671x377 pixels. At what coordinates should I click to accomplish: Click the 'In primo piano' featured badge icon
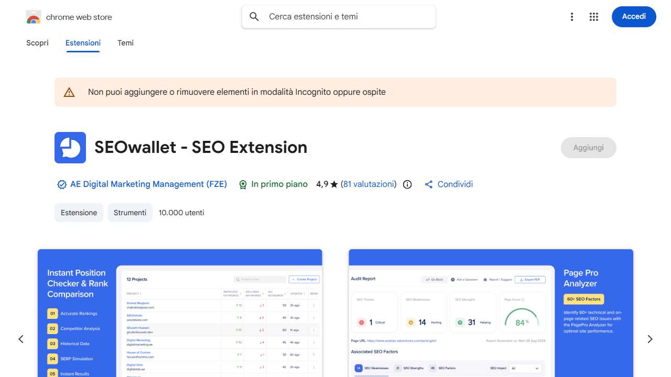243,184
